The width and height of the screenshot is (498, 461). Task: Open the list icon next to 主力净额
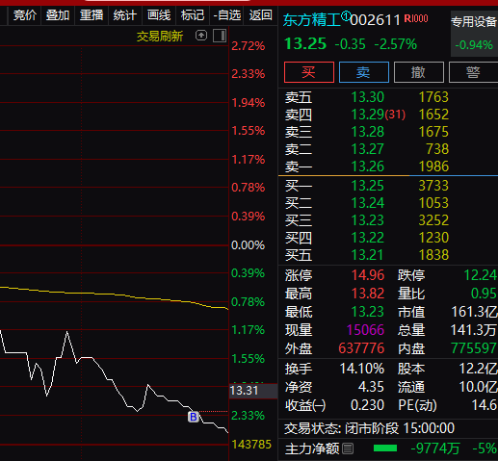coord(348,448)
